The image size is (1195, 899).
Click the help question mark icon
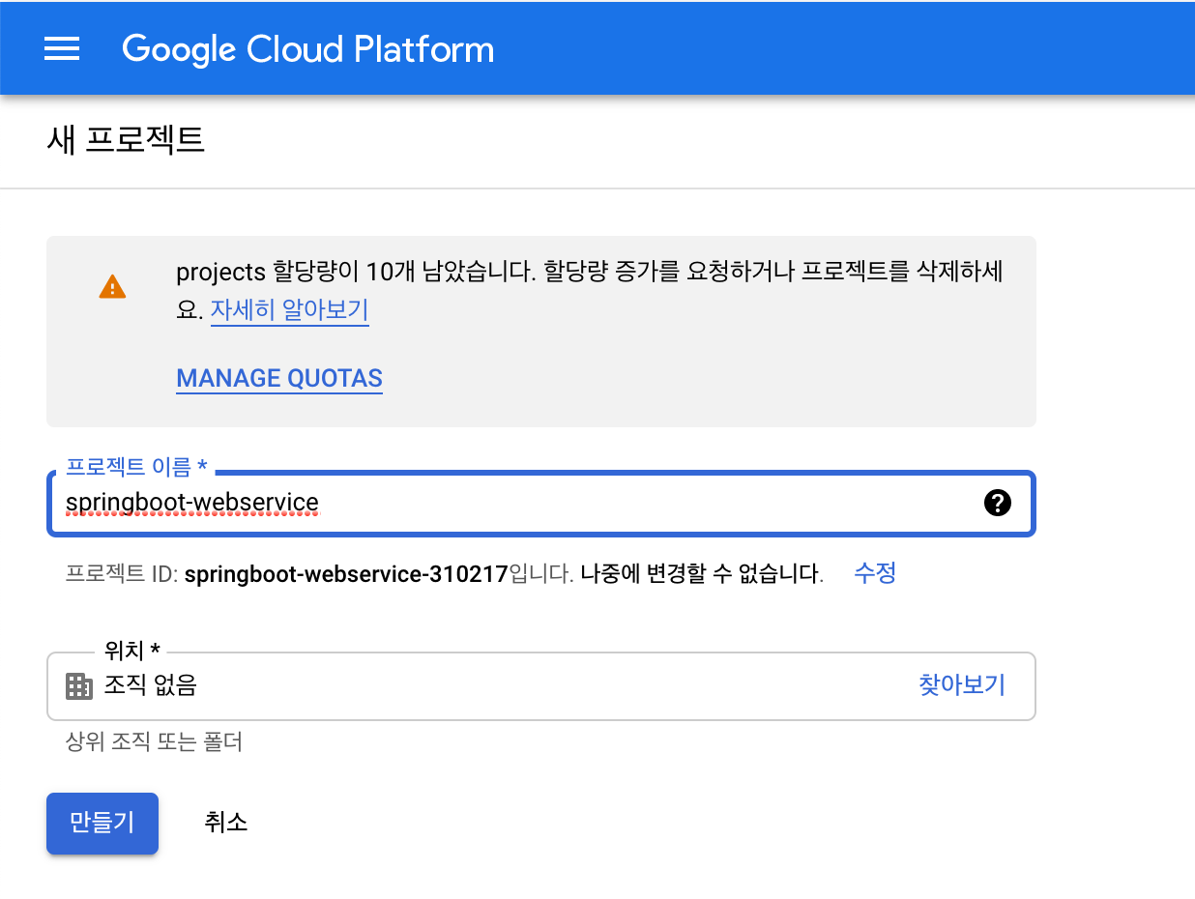(x=997, y=502)
